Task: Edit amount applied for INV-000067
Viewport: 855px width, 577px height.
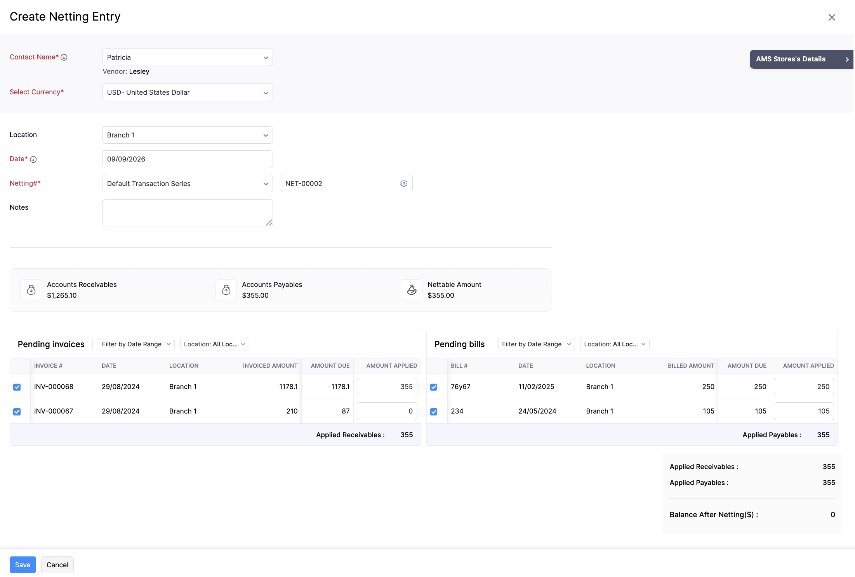Action: click(x=387, y=411)
